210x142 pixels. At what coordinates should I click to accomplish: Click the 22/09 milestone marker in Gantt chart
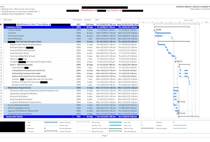click(x=154, y=30)
